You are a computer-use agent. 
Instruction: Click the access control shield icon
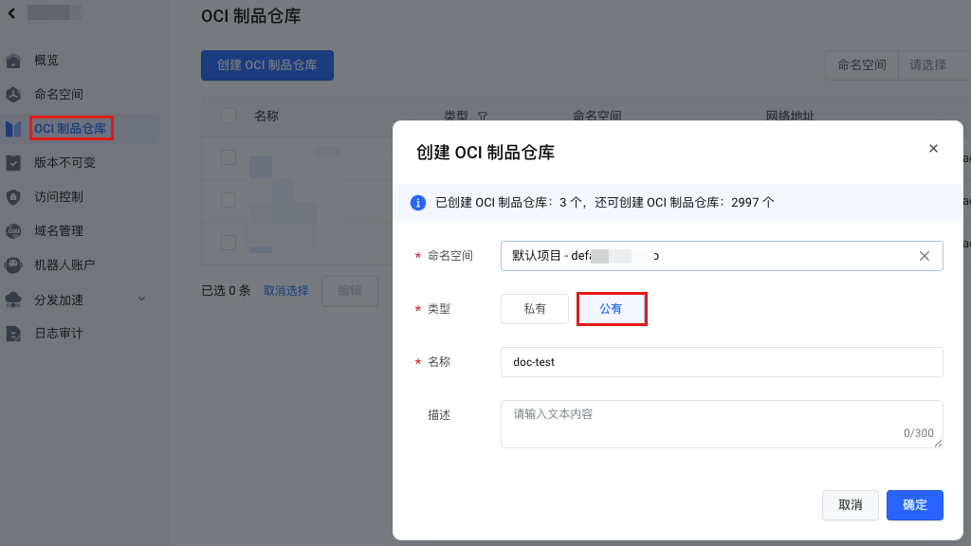coord(13,197)
